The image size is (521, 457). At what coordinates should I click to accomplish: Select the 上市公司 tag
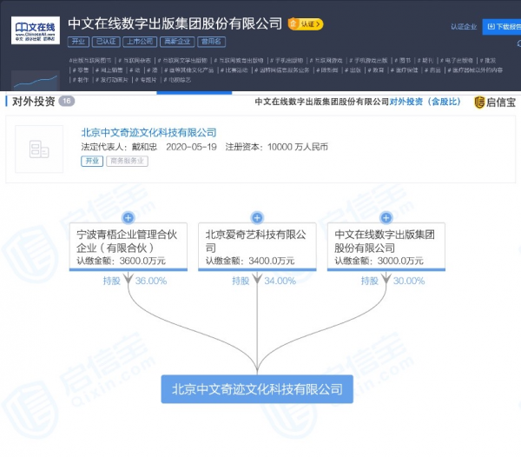point(140,42)
